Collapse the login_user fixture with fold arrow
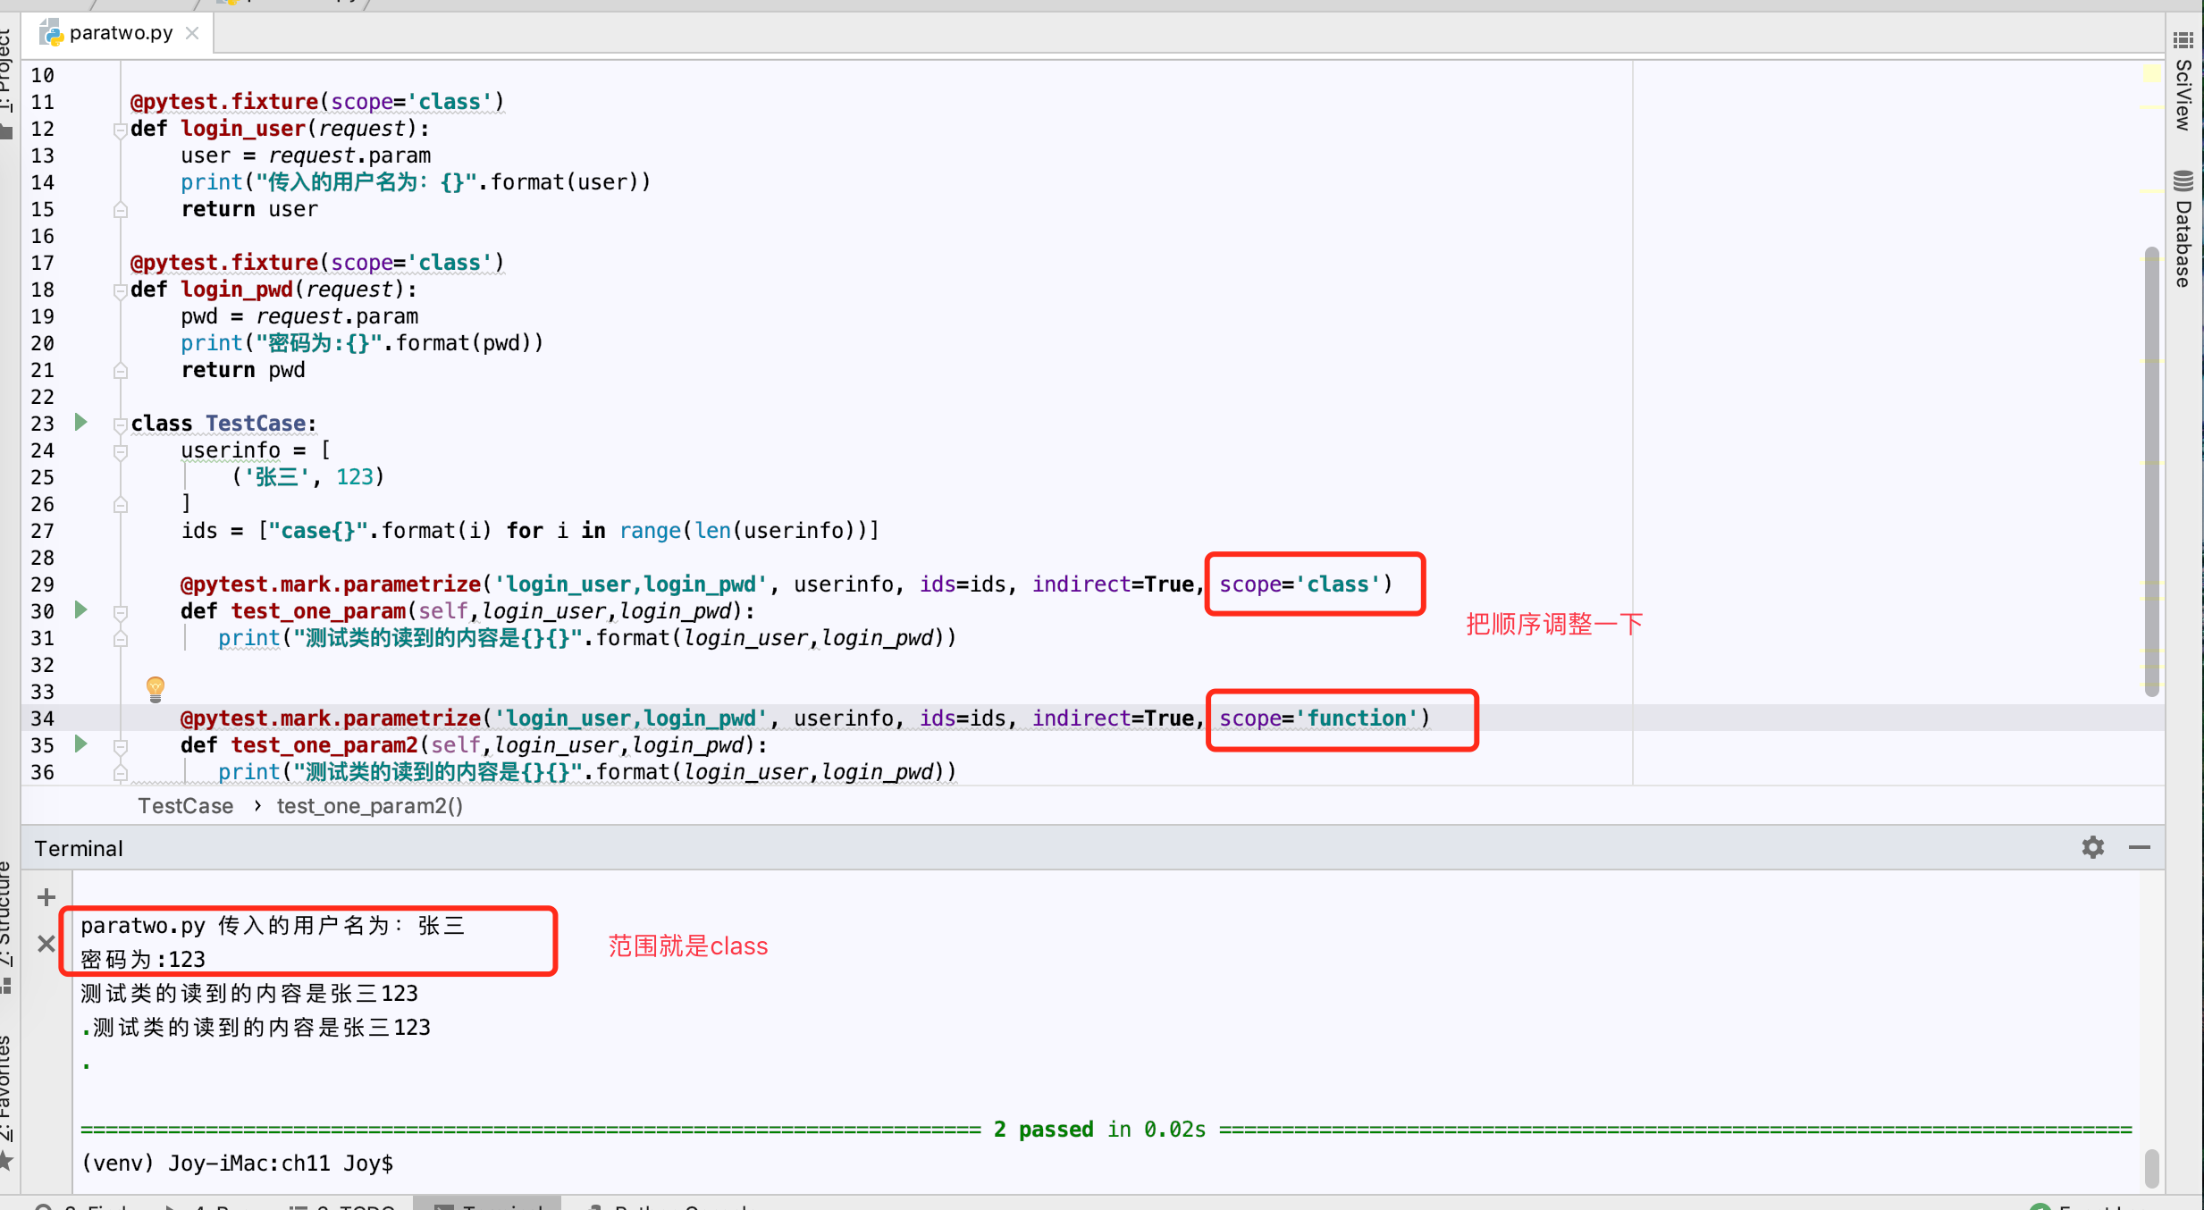This screenshot has height=1210, width=2204. click(121, 130)
